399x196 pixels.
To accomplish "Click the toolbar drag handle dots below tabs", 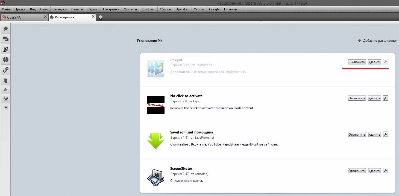I will click(x=262, y=22).
